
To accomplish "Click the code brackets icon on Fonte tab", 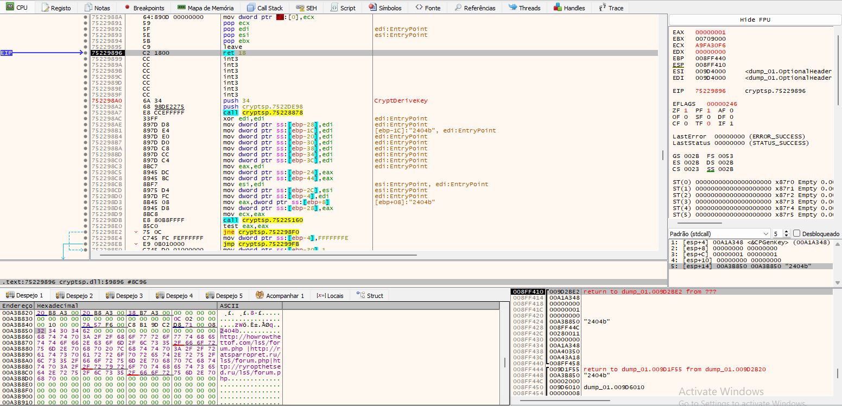I will 419,8.
